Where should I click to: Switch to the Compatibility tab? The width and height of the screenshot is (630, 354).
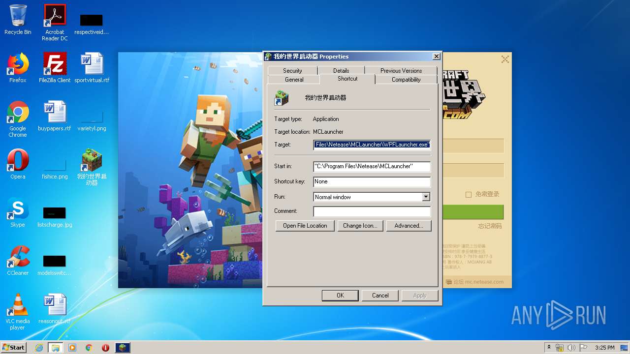point(406,80)
